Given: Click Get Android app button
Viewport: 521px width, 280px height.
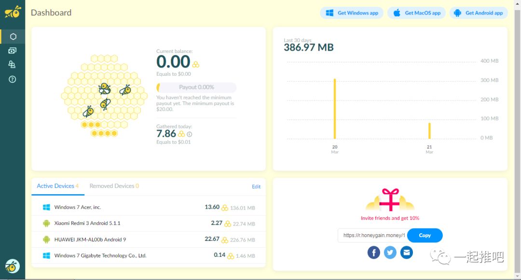Looking at the screenshot, I should point(479,13).
